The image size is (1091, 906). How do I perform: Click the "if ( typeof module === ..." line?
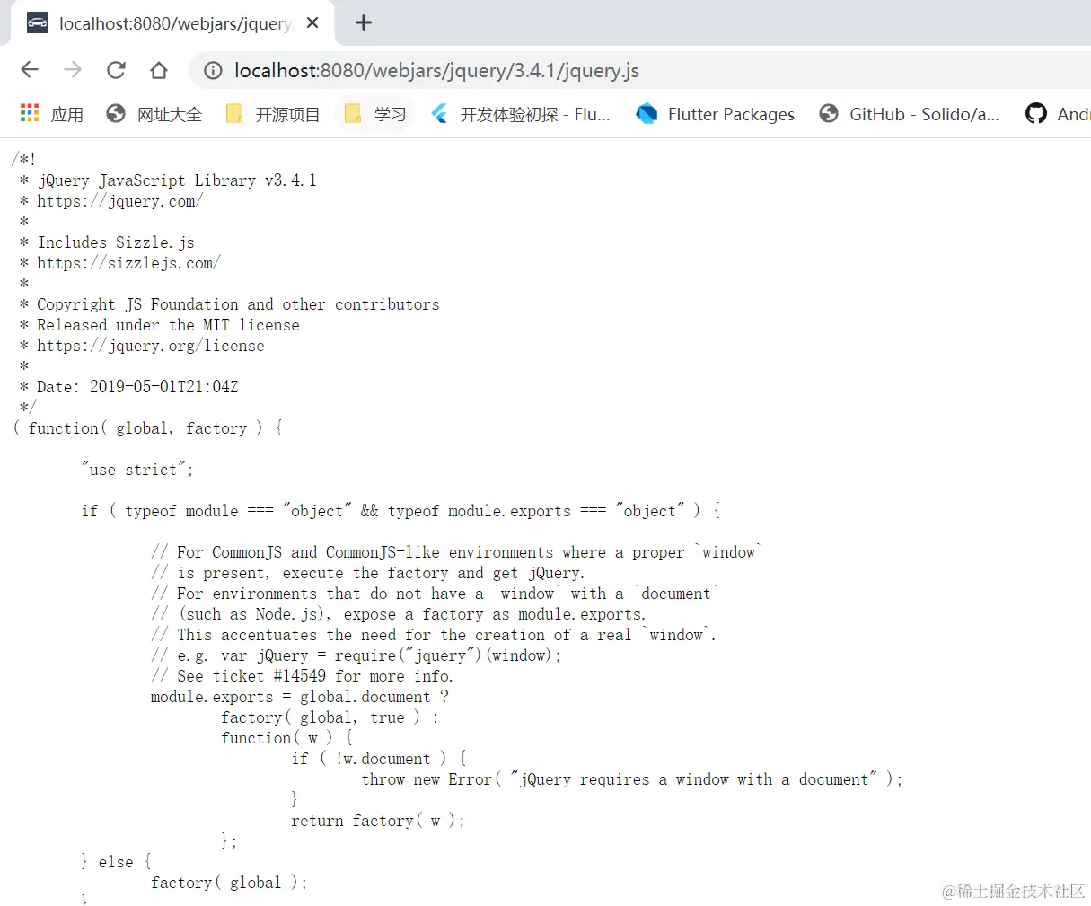[400, 511]
